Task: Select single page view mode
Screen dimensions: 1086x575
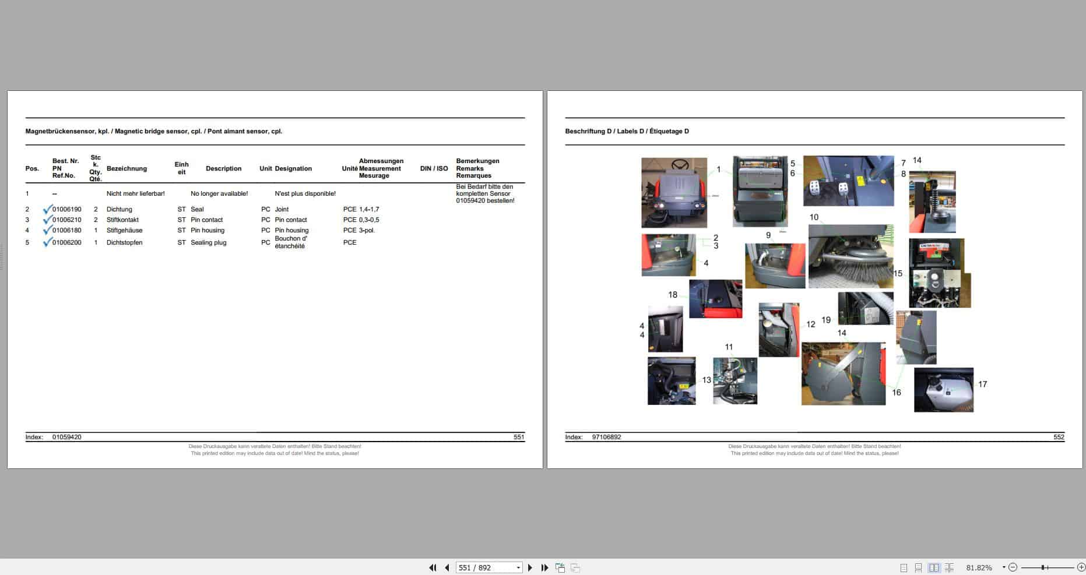Action: tap(904, 567)
